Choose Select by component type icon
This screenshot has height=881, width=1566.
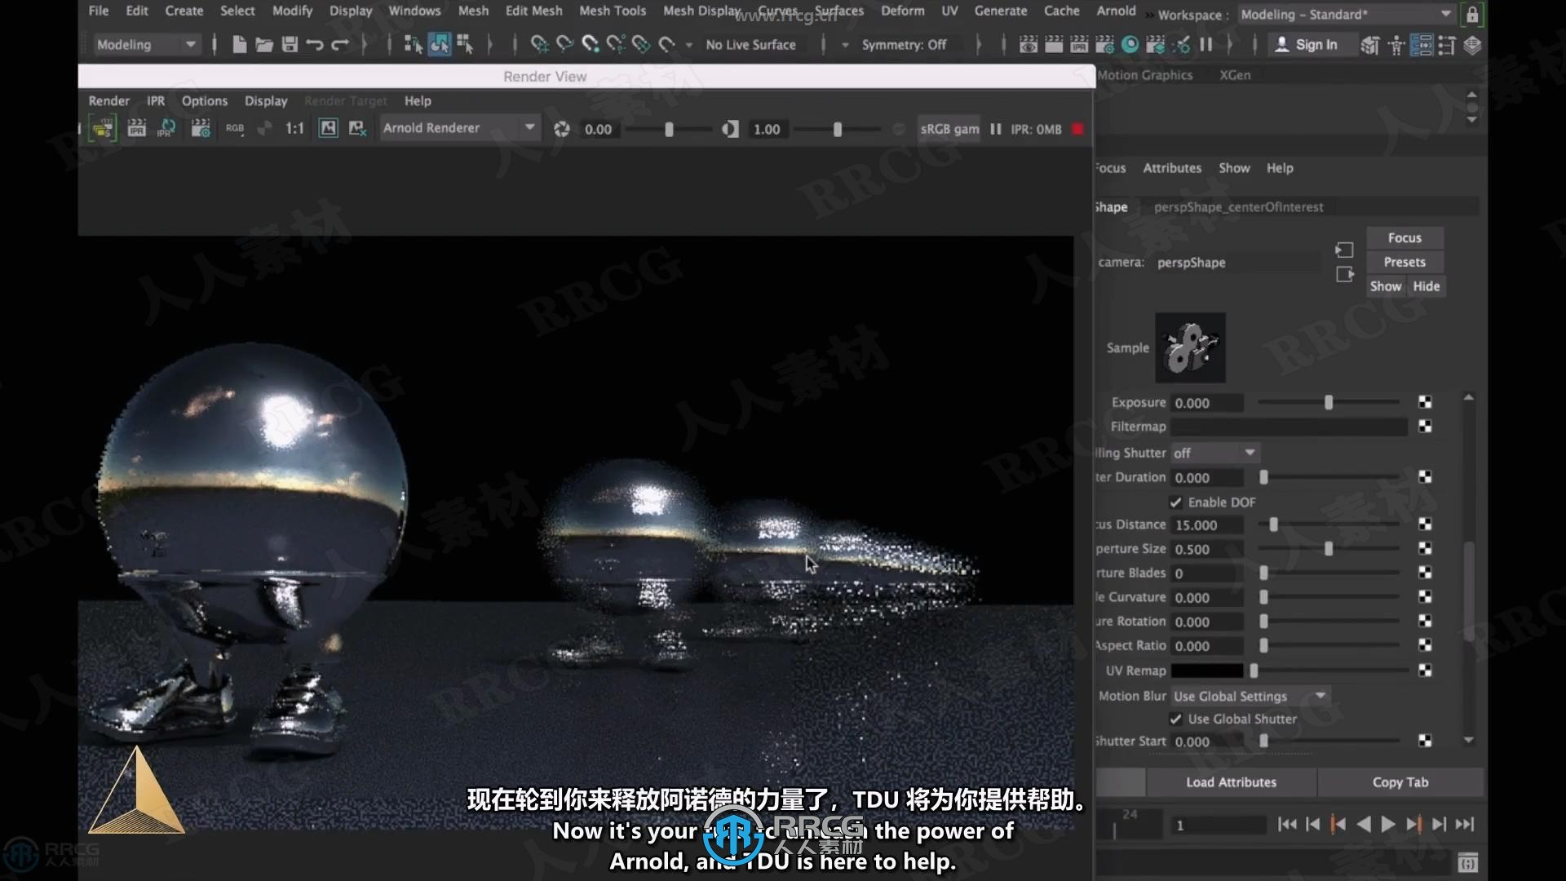coord(465,44)
